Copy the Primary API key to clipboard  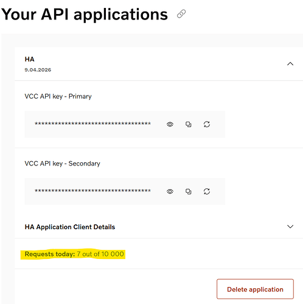point(189,124)
